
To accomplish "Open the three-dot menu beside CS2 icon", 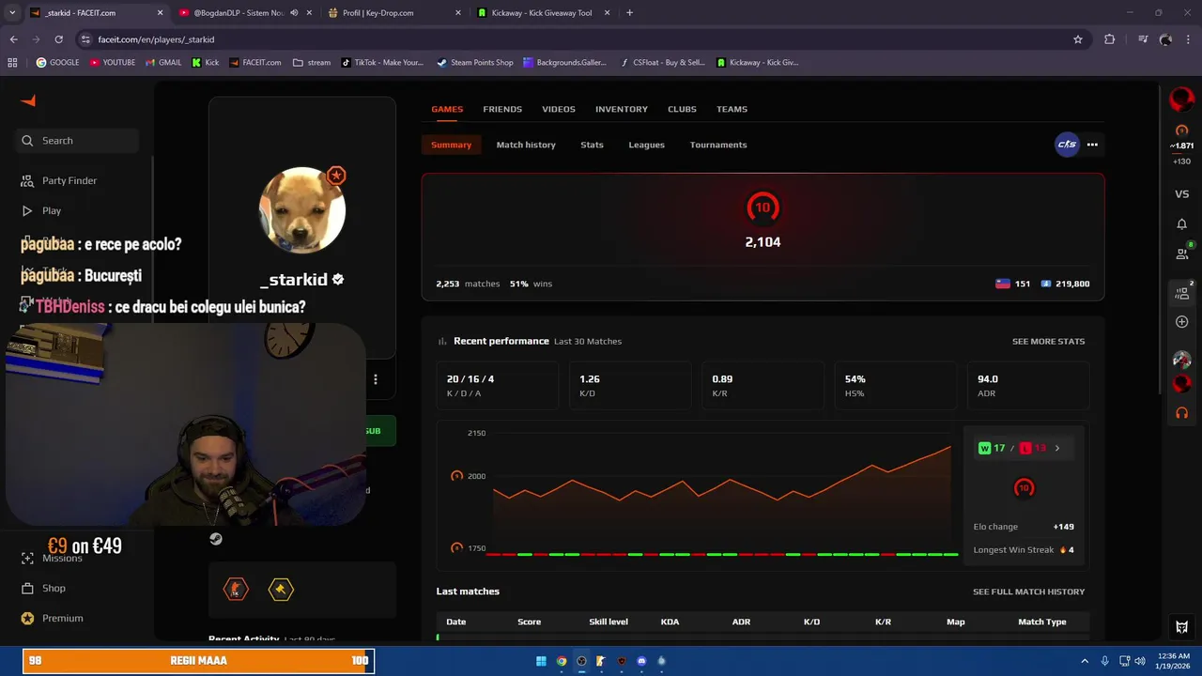I will (1092, 145).
